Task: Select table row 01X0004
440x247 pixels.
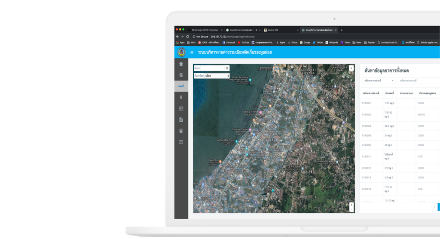Action: coord(400,126)
